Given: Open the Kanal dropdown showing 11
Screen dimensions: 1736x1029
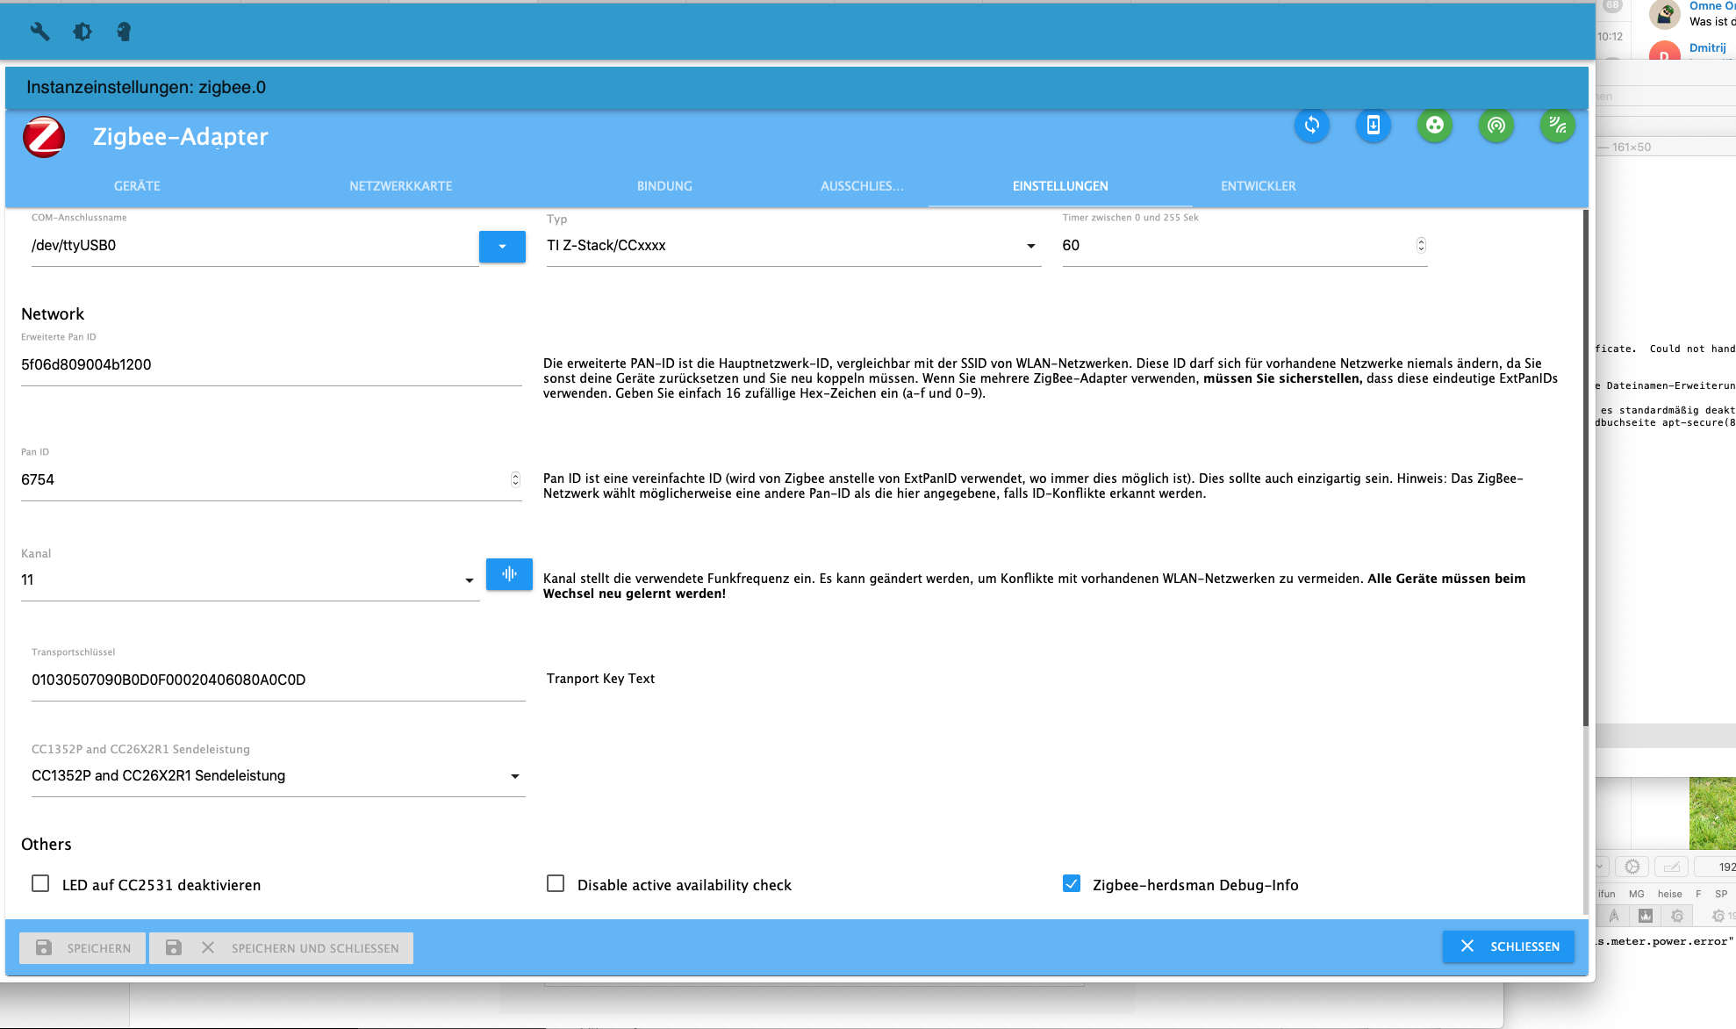Looking at the screenshot, I should 250,580.
